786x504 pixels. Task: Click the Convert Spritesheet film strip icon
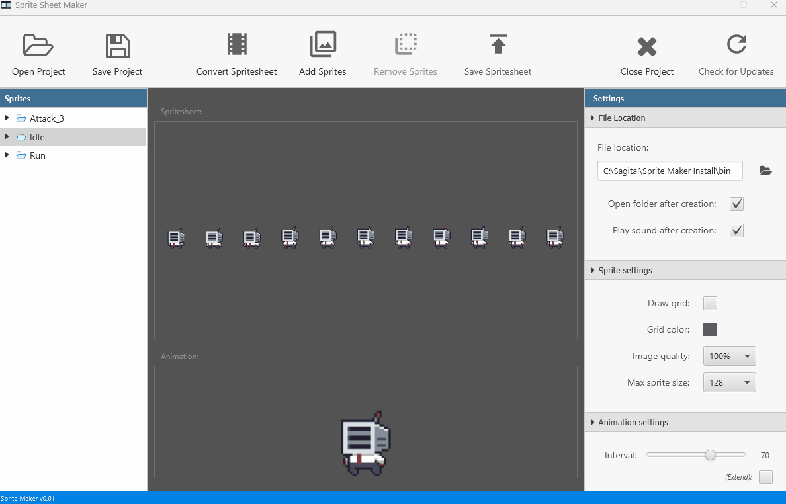point(237,44)
